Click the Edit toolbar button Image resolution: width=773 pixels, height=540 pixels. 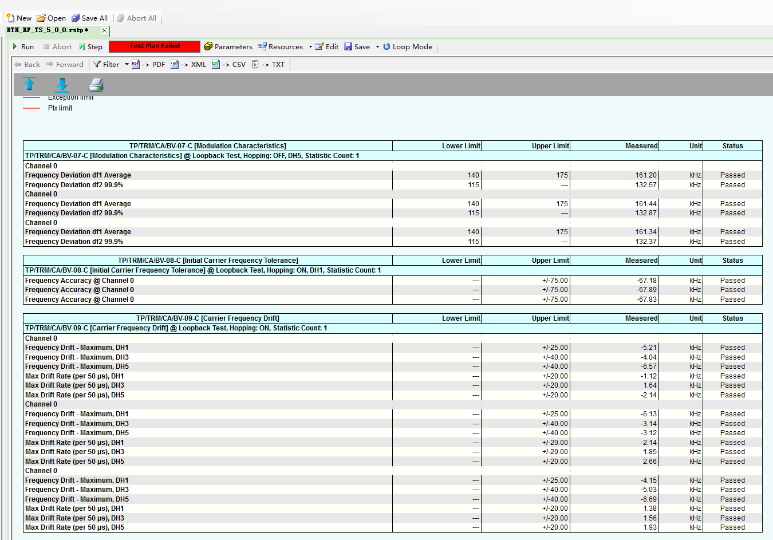point(327,47)
